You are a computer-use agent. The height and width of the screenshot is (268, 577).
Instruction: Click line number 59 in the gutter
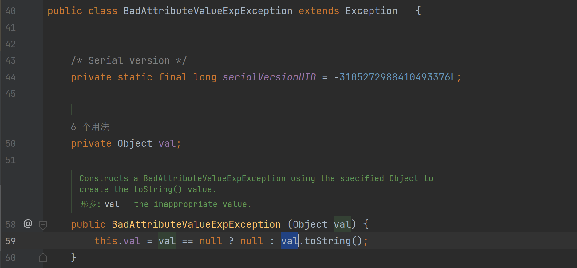10,241
